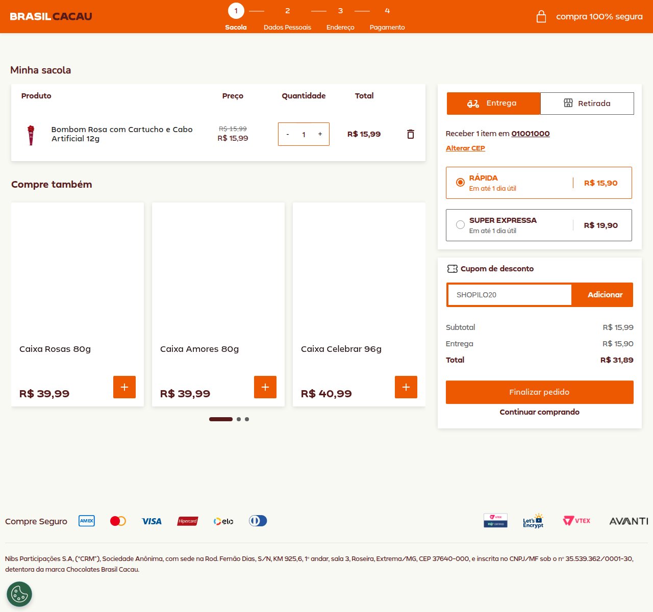Open the VTEX logo link
The height and width of the screenshot is (612, 653).
576,521
